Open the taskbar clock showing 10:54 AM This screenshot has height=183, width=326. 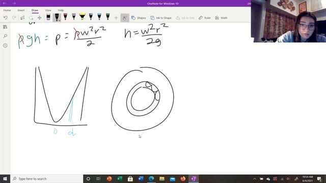point(308,178)
